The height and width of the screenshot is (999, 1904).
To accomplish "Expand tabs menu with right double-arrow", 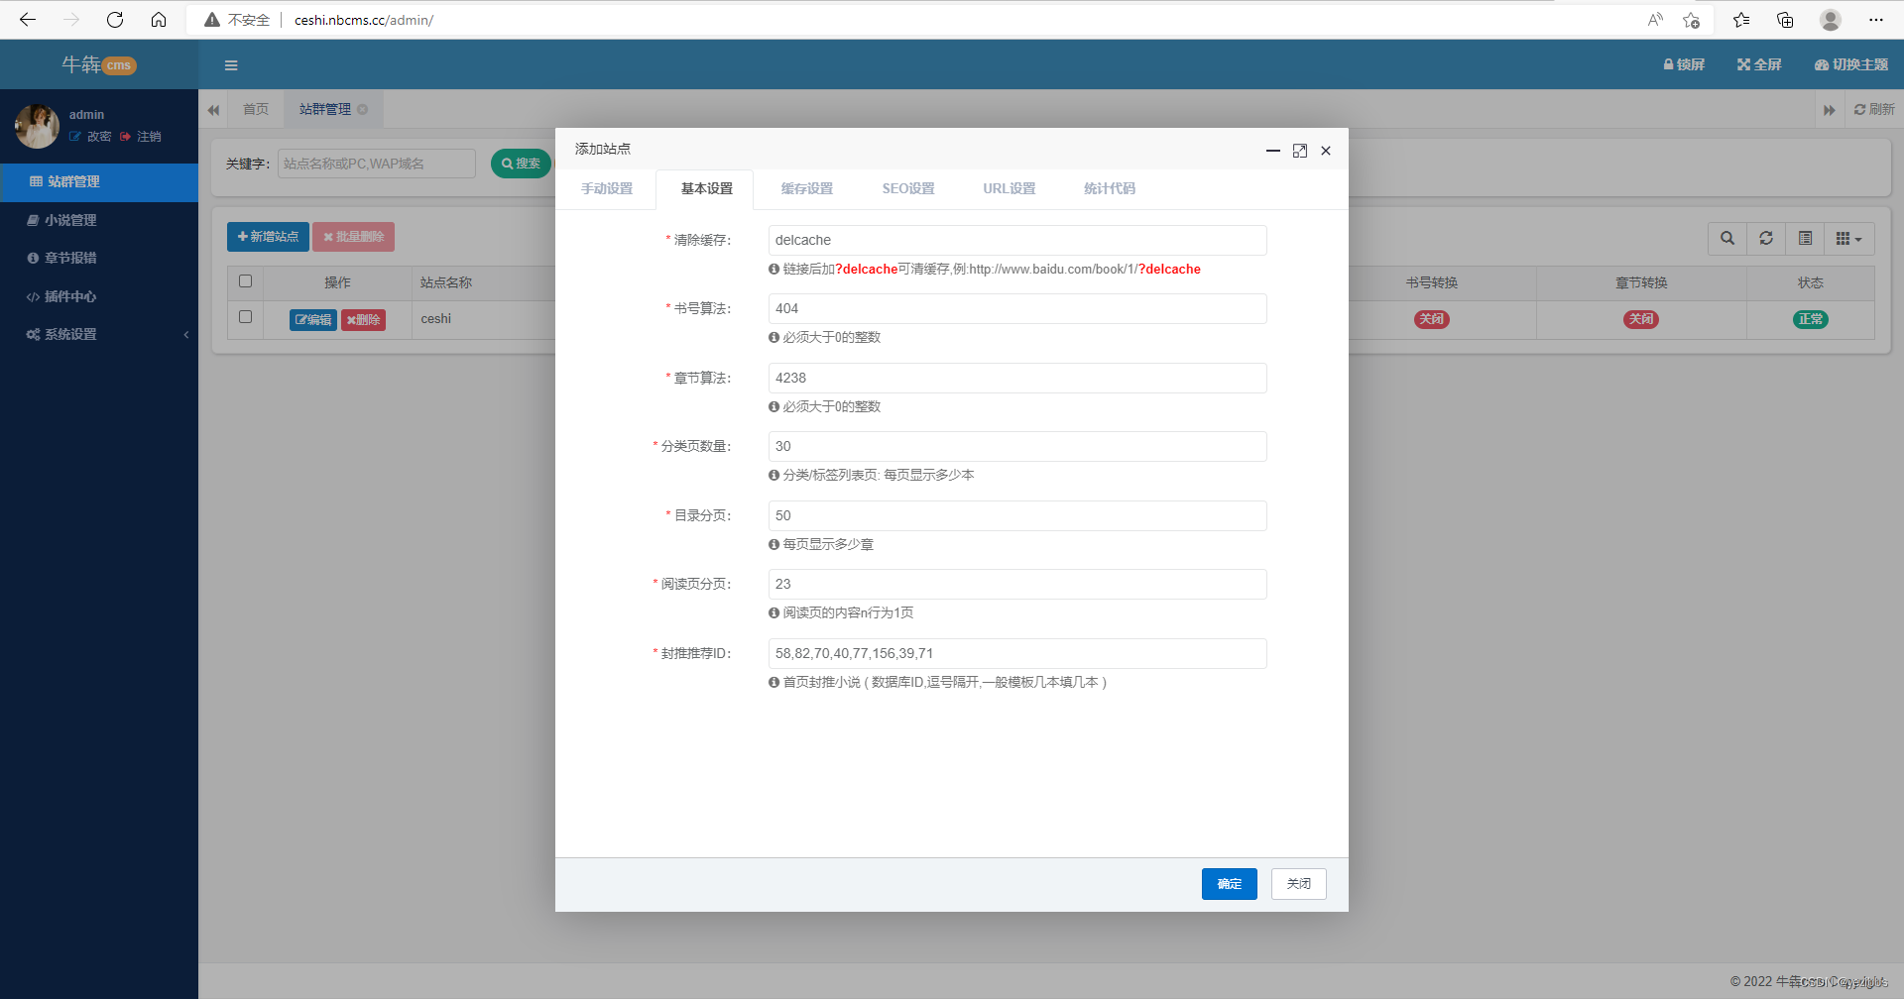I will click(x=1829, y=110).
